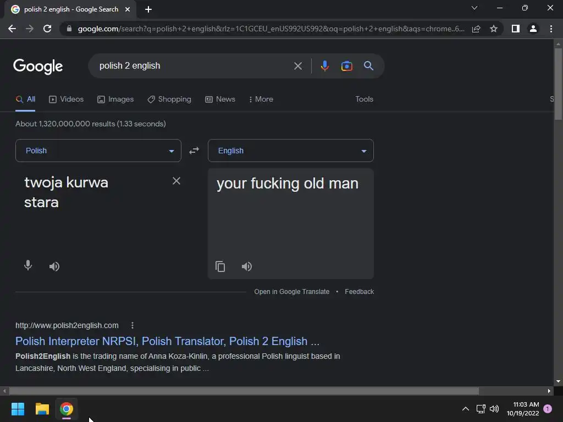
Task: Open in Google Translate link
Action: click(x=291, y=292)
